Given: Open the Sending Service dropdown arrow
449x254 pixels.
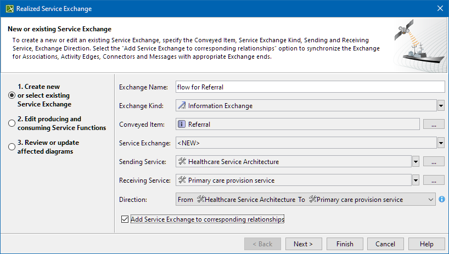Looking at the screenshot, I should (416, 162).
